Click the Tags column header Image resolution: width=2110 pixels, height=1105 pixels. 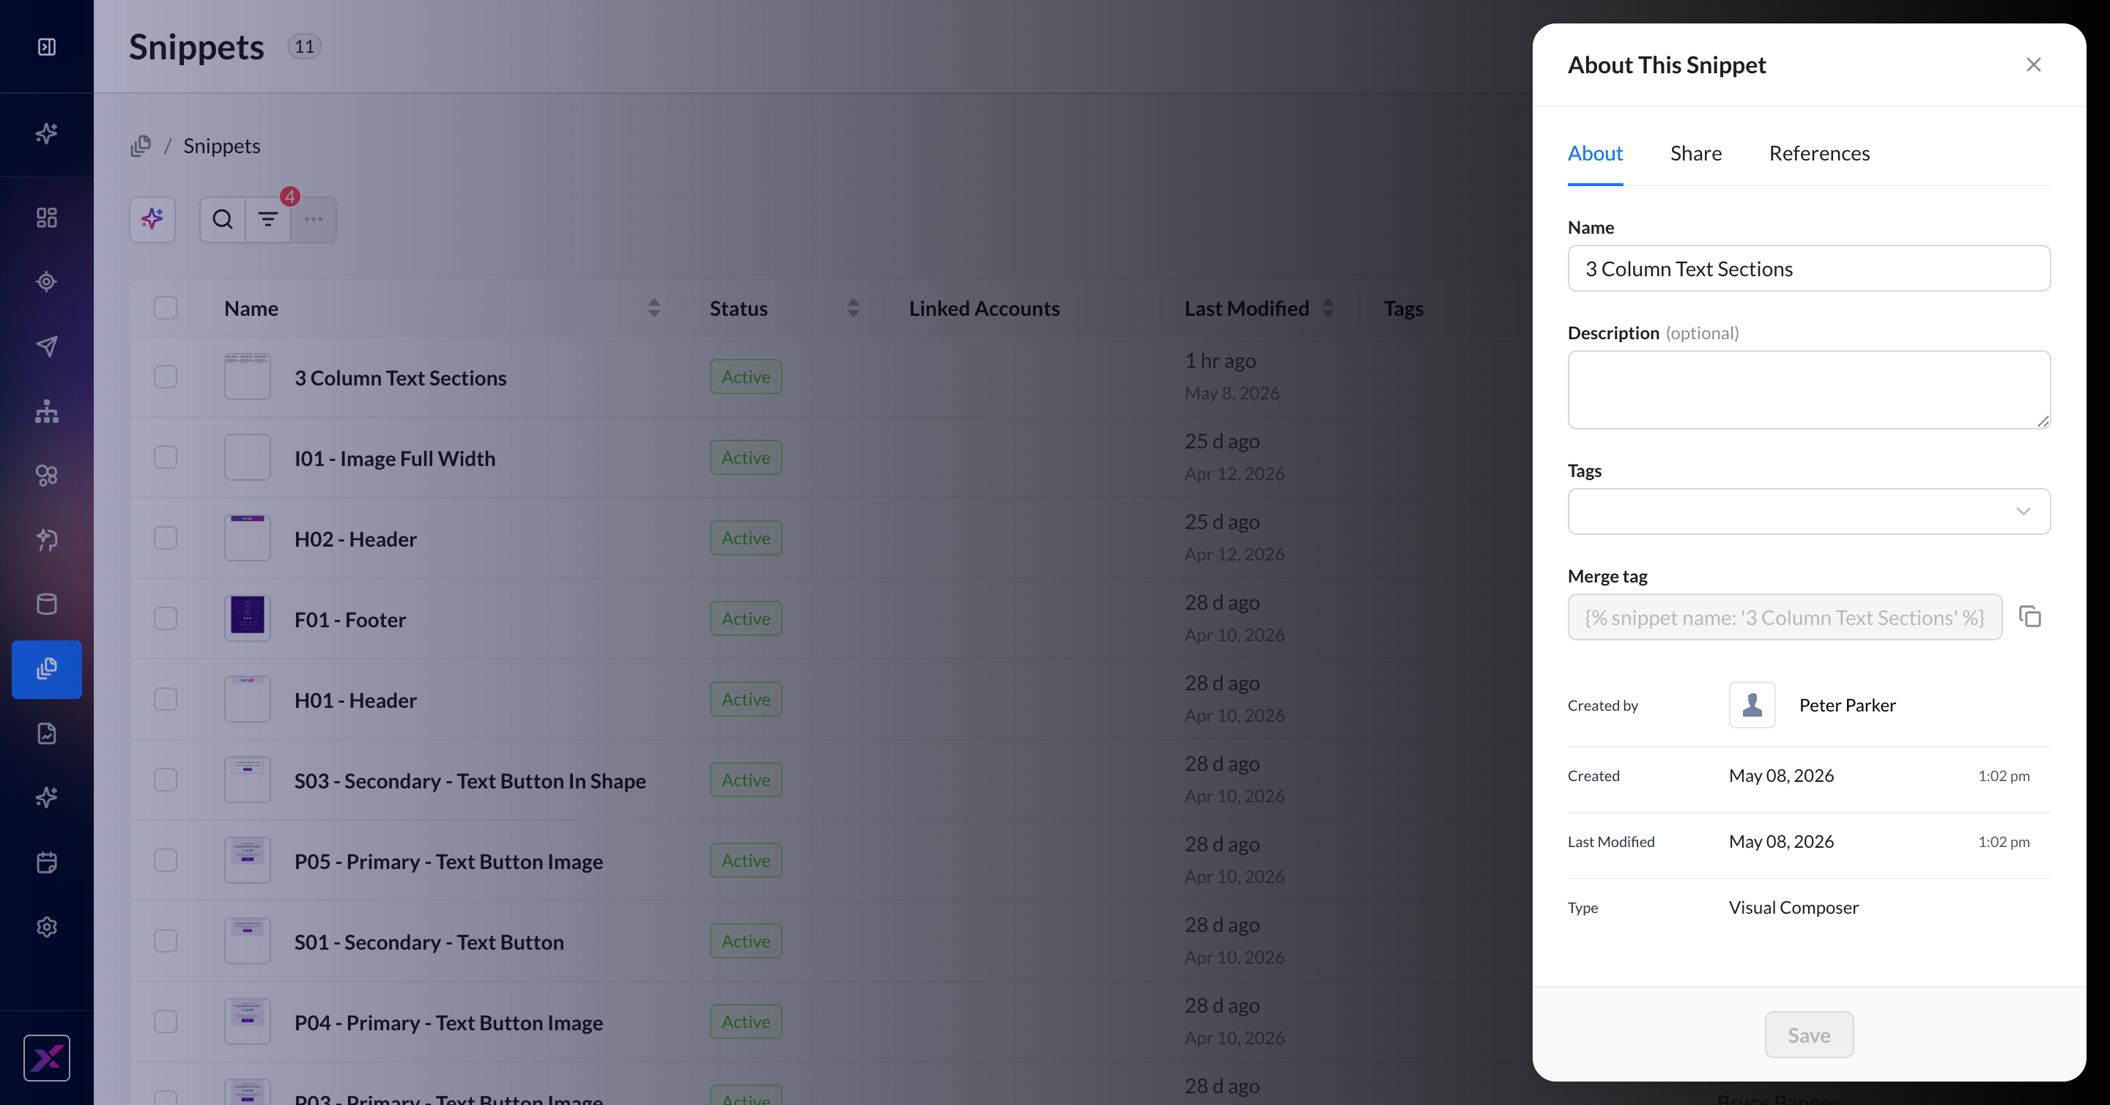click(1403, 308)
